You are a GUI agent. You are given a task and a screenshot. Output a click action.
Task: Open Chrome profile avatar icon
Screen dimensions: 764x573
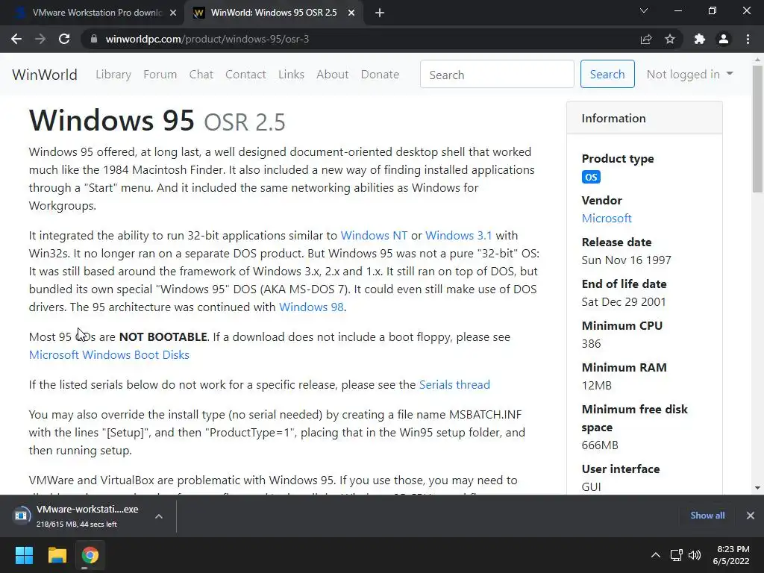click(724, 39)
